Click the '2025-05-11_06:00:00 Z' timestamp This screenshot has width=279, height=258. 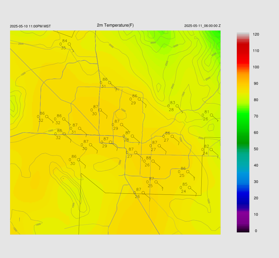pyautogui.click(x=202, y=26)
